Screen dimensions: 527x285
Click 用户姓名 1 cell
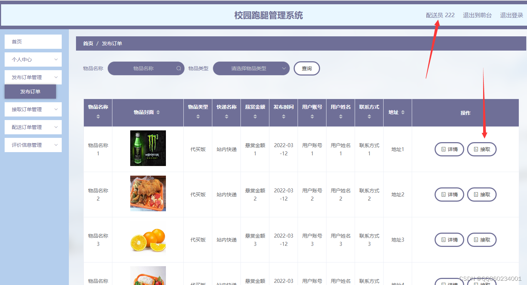[341, 149]
